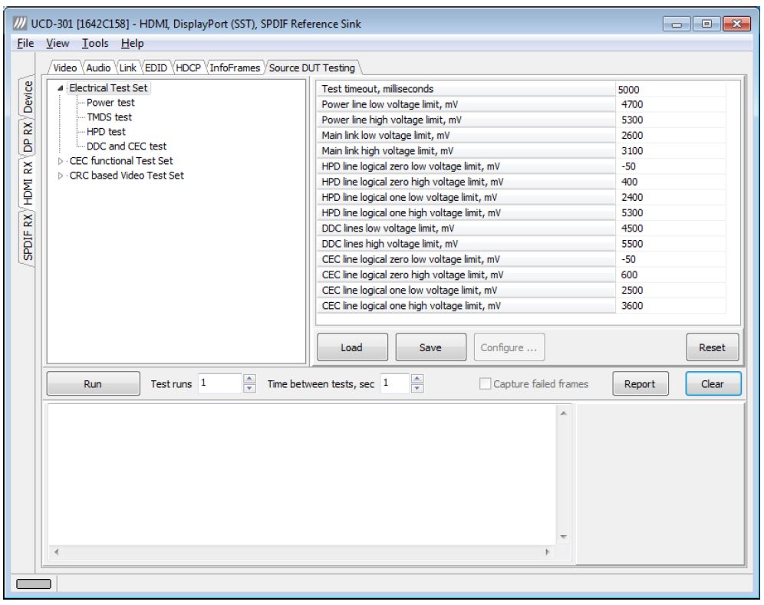
Task: Click the status bar progress indicator
Action: pyautogui.click(x=34, y=584)
